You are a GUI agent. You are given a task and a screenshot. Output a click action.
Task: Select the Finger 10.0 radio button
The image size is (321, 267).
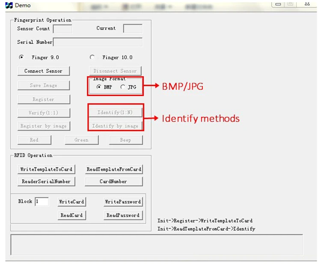tap(92, 57)
